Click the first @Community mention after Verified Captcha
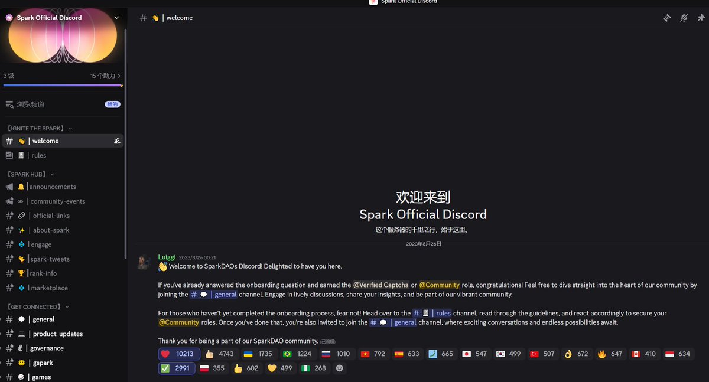This screenshot has height=382, width=709. (x=440, y=285)
